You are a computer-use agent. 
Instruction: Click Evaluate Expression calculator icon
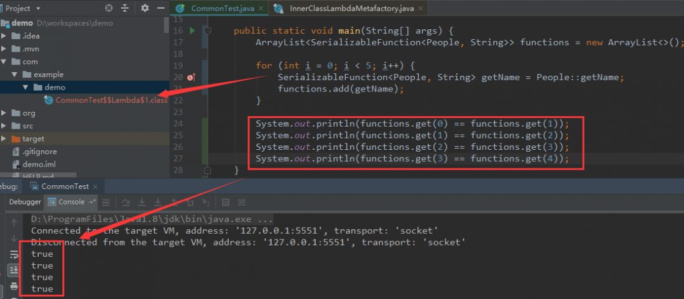(x=225, y=202)
